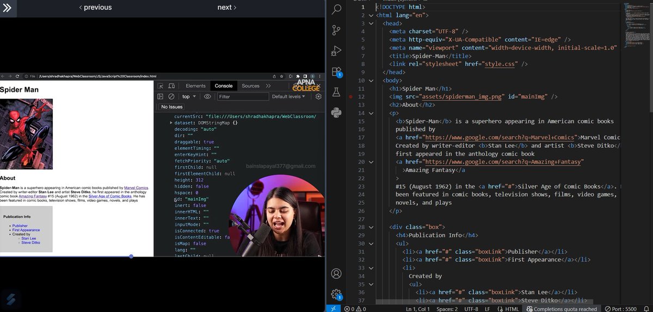Click the Completions quota reached status item

562,309
